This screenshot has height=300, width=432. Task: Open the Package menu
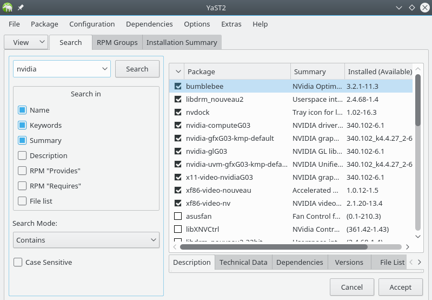tap(44, 24)
